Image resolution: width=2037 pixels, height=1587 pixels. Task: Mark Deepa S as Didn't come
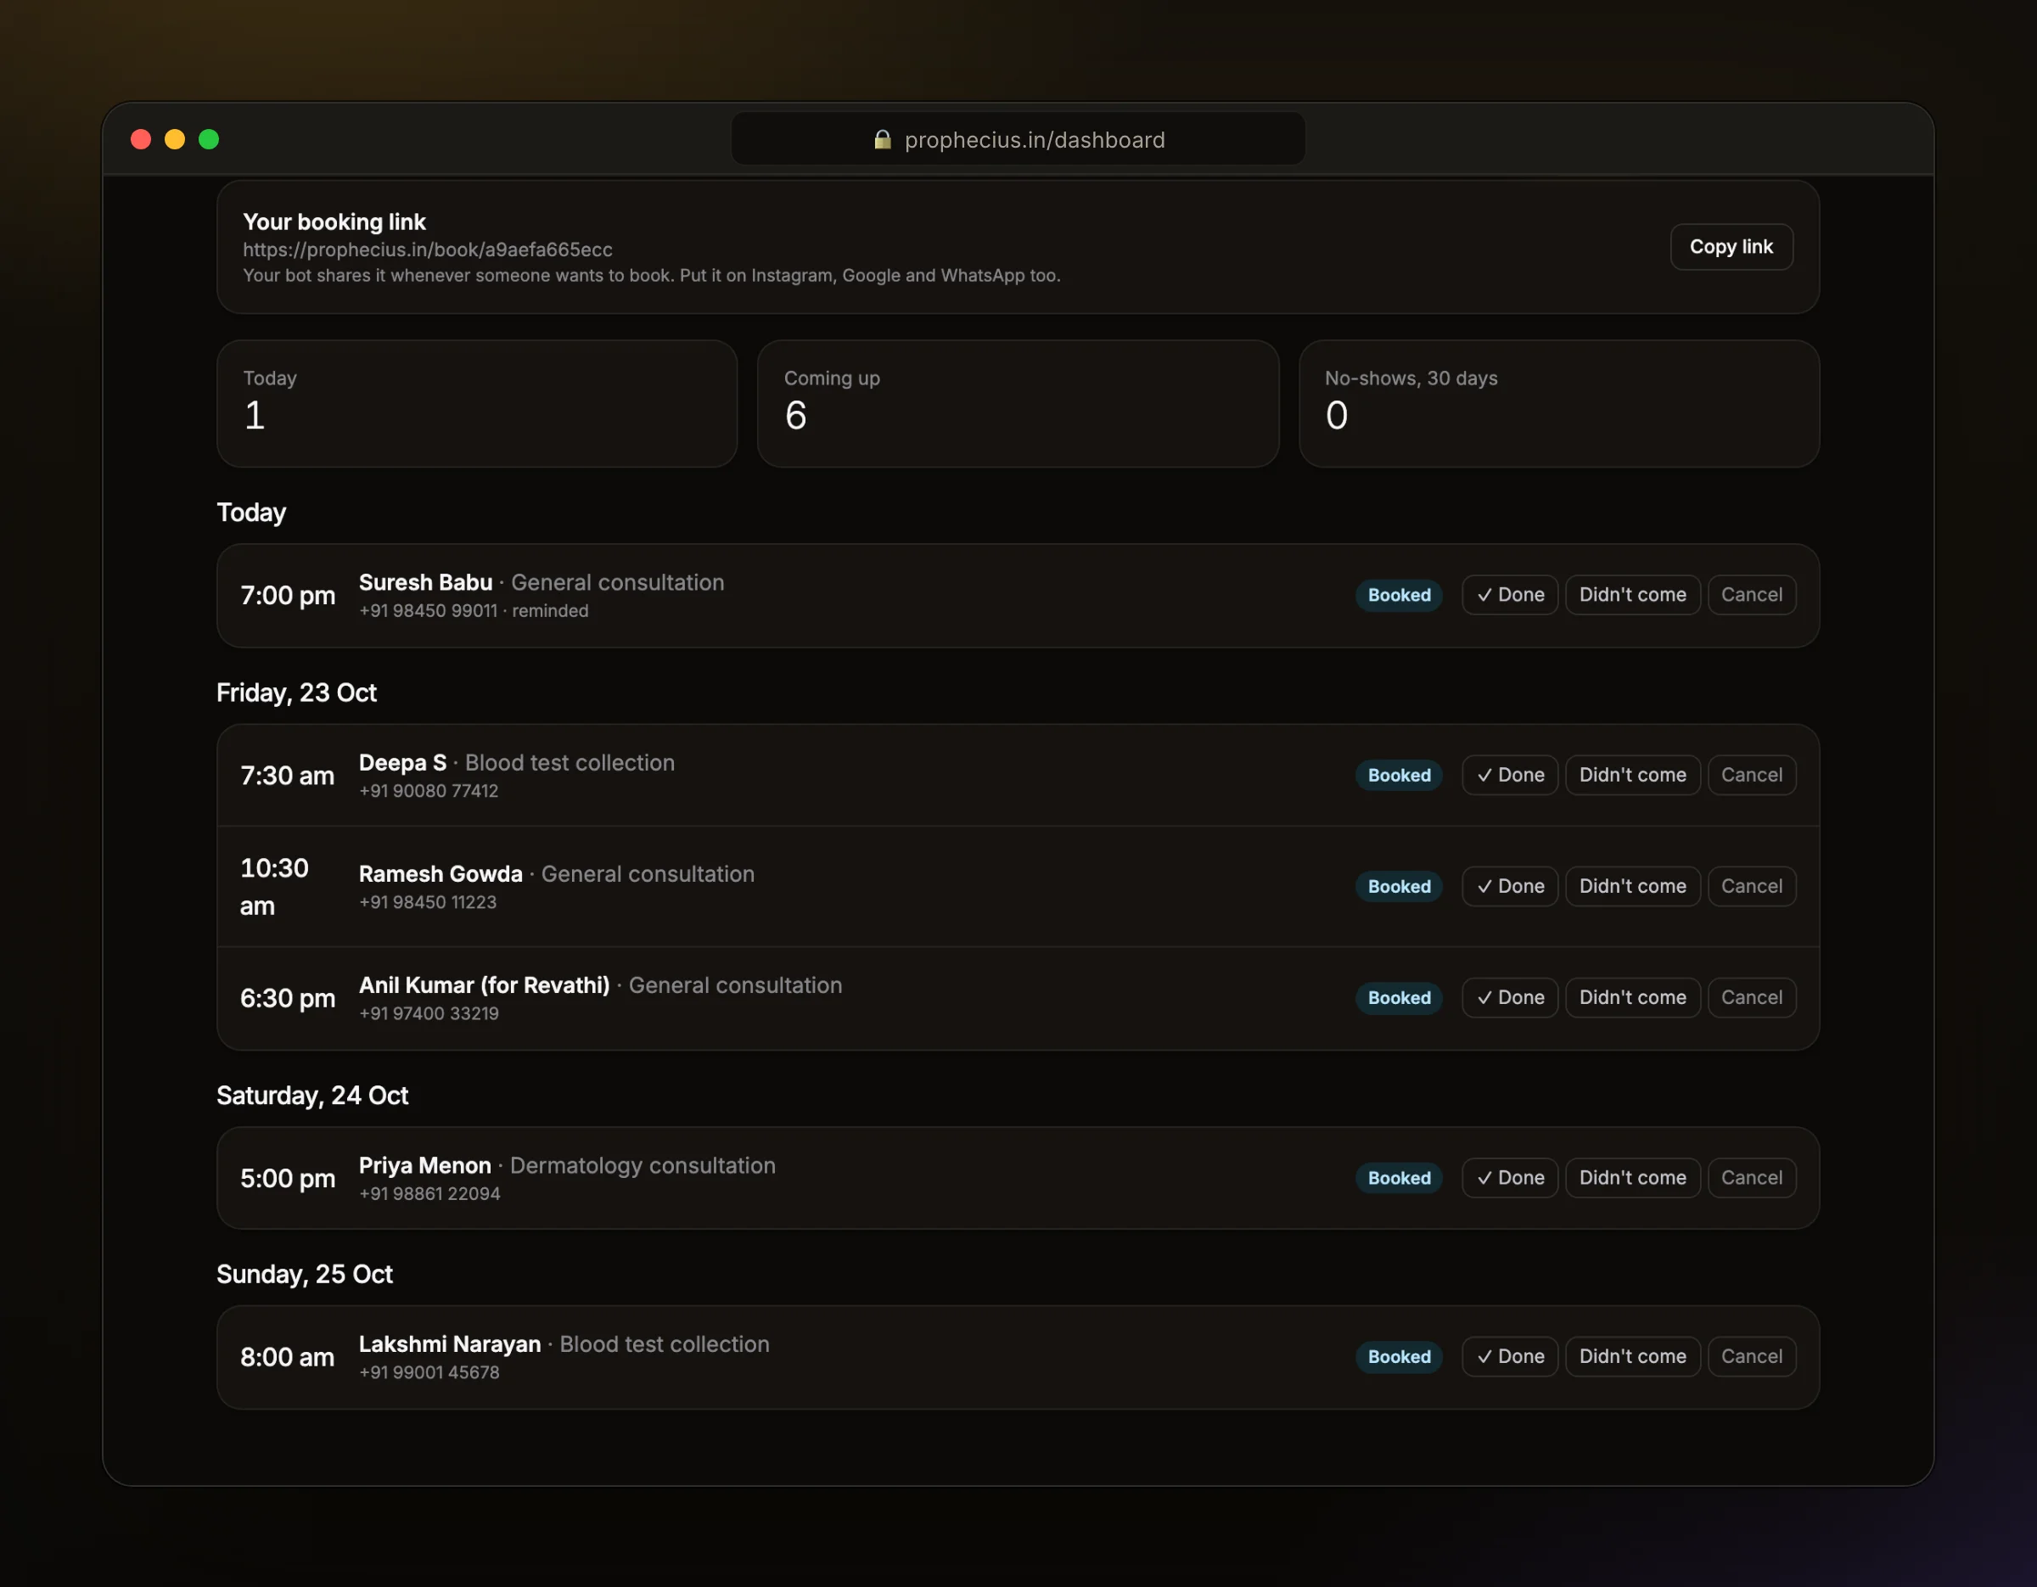click(x=1632, y=775)
